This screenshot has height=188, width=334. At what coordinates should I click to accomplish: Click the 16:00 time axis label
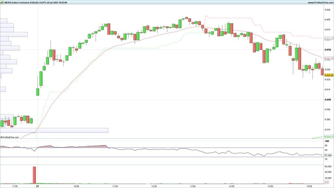[309, 186]
